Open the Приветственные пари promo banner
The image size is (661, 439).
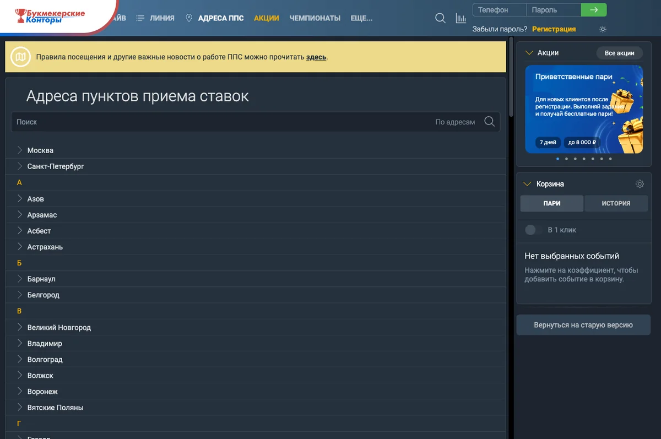click(584, 109)
